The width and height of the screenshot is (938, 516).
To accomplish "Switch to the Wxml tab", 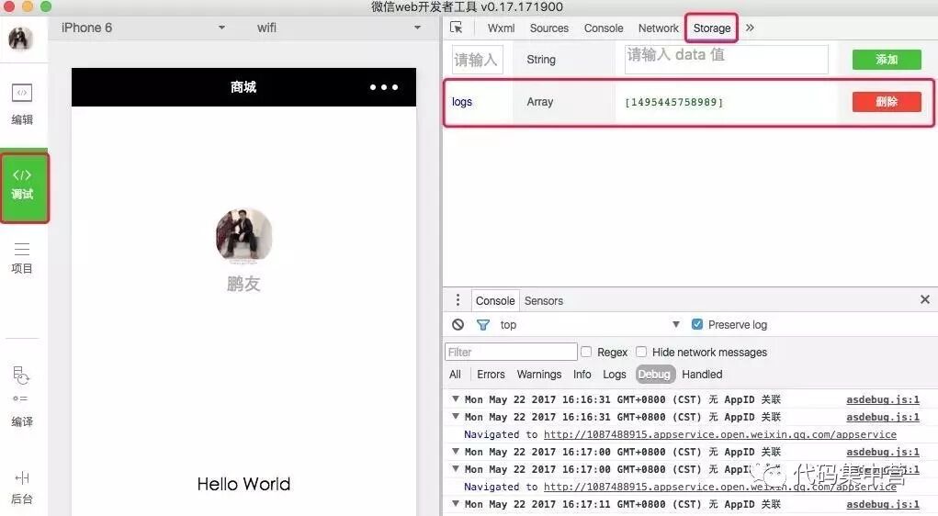I will click(x=501, y=28).
